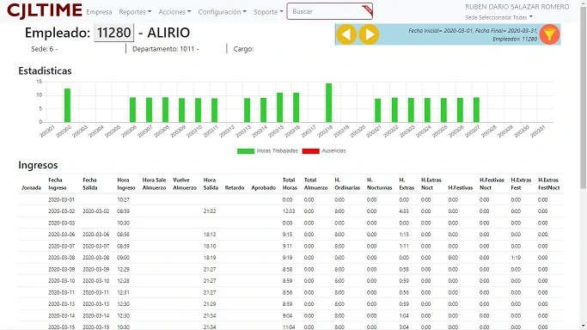Click the 21:32 exit time cell

(210, 211)
